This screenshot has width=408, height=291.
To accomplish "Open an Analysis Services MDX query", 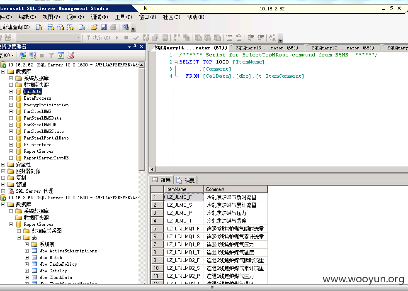I will [51, 27].
